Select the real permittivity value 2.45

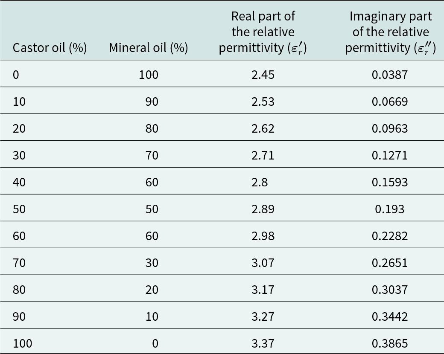tap(263, 75)
